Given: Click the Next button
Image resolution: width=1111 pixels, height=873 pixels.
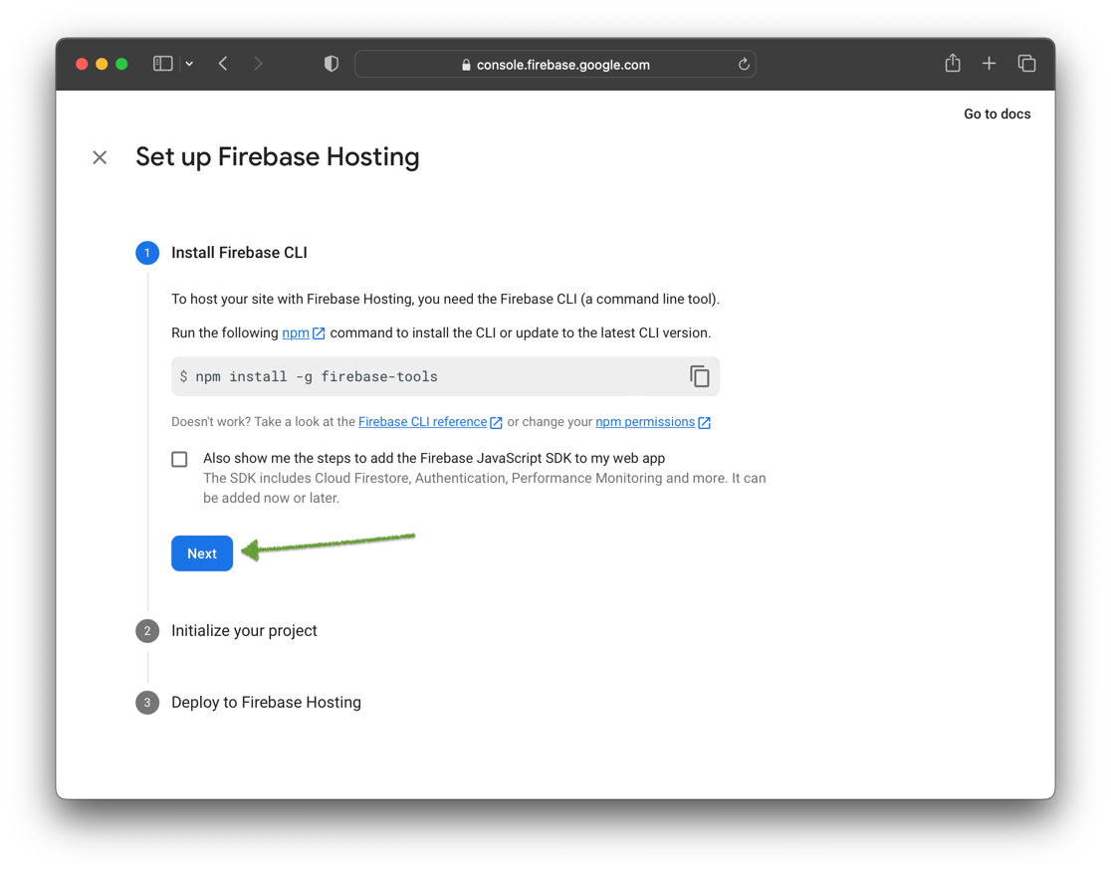Looking at the screenshot, I should (202, 553).
